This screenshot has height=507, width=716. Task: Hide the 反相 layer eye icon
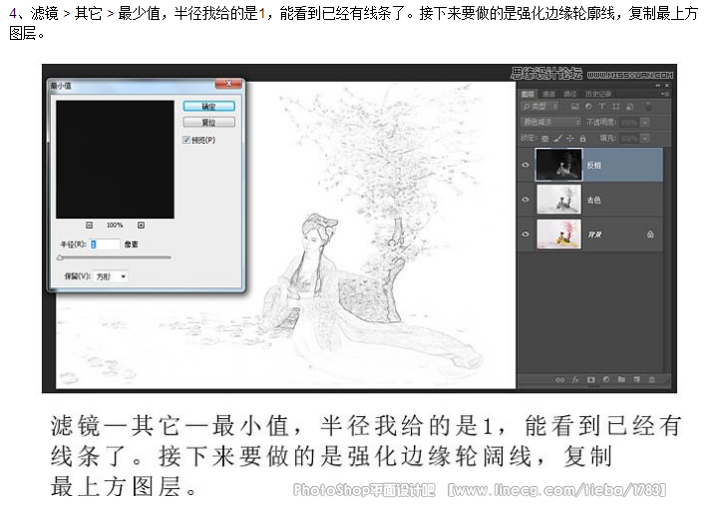click(x=526, y=165)
